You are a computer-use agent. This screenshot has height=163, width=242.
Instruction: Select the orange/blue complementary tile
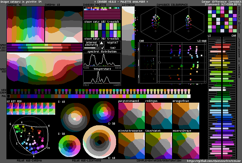pyautogui.click(x=186, y=115)
